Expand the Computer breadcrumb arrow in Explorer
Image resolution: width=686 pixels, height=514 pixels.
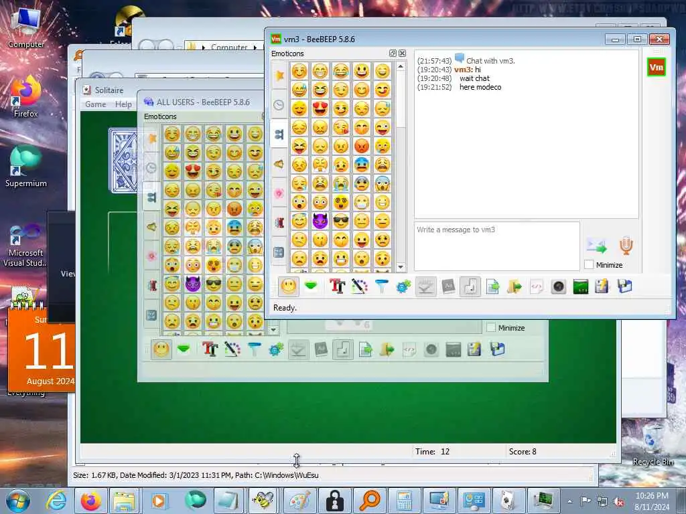pos(255,48)
